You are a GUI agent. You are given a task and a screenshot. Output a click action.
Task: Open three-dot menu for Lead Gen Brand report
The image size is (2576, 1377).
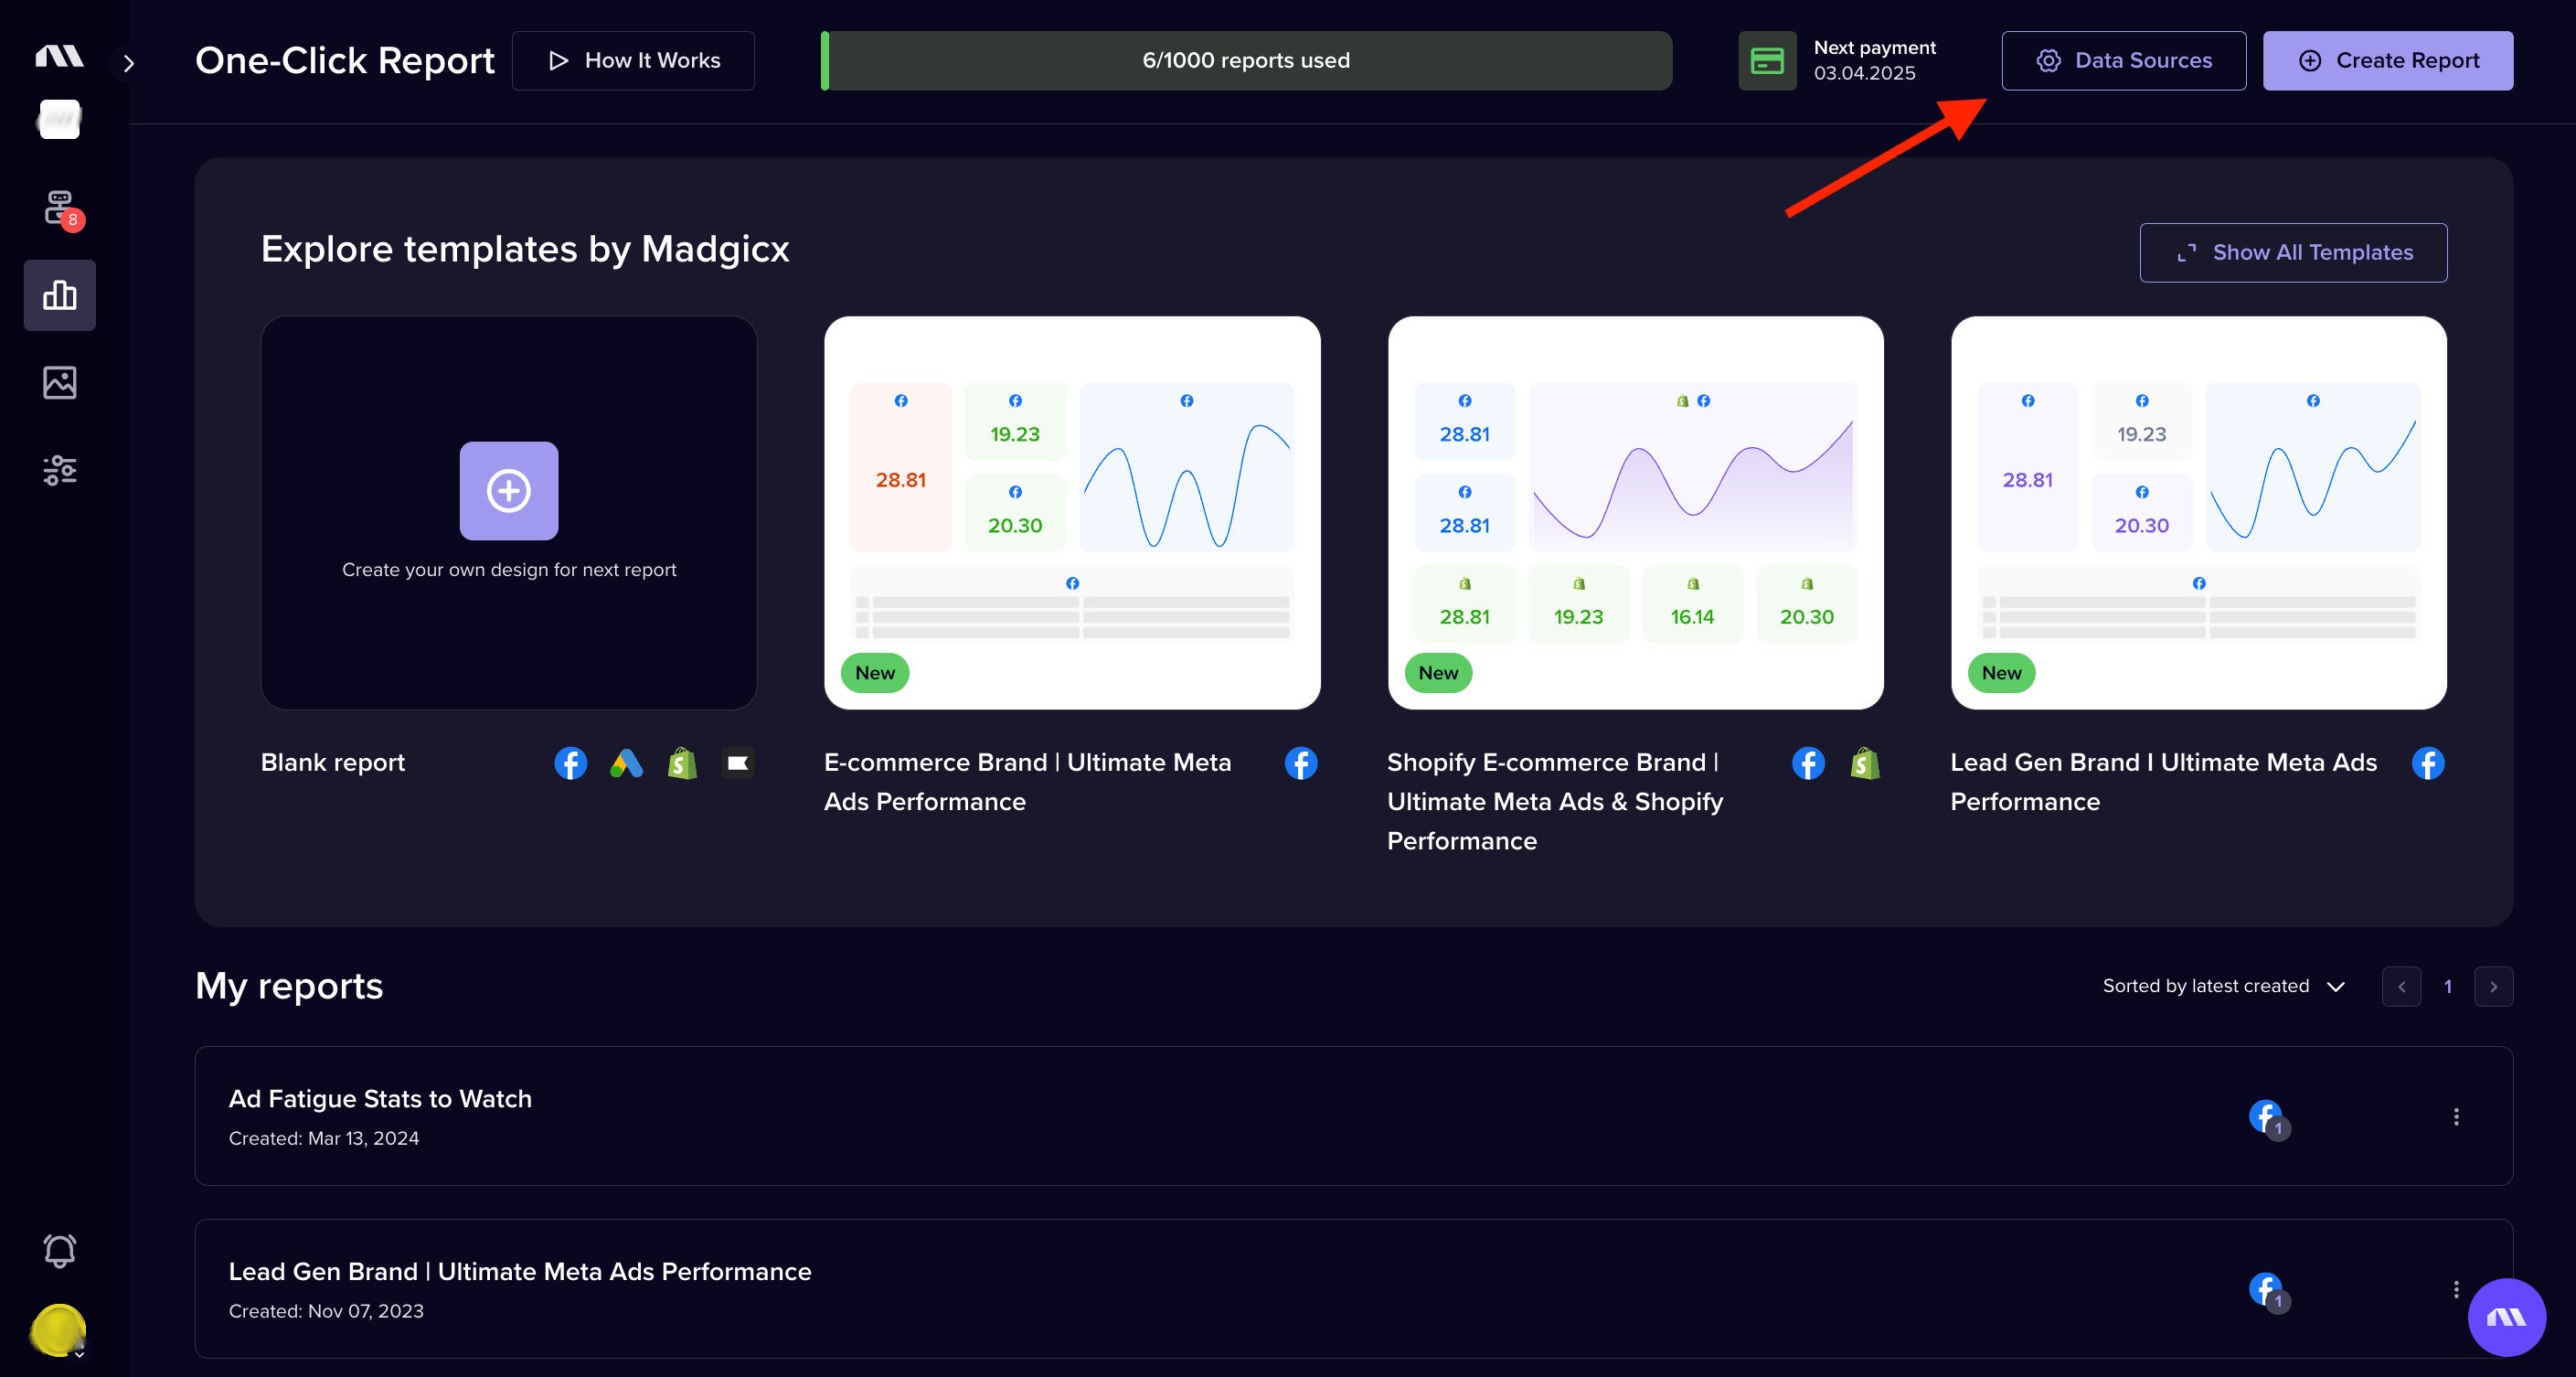pos(2455,1290)
